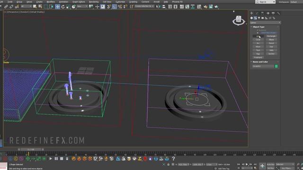Image resolution: width=303 pixels, height=170 pixels.
Task: Toggle Percent Snap
Action: pyautogui.click(x=120, y=7)
